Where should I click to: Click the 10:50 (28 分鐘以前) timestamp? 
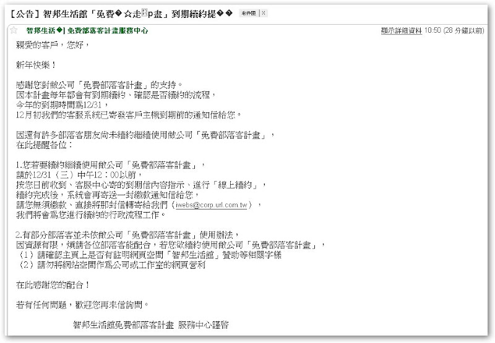(454, 30)
